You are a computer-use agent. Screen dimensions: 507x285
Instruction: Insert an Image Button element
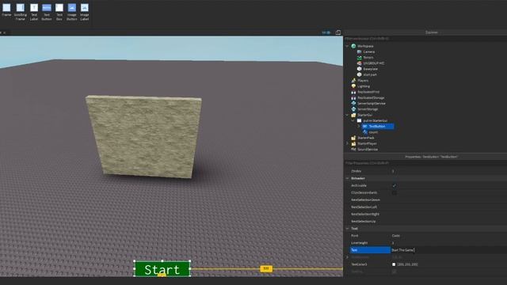[72, 12]
